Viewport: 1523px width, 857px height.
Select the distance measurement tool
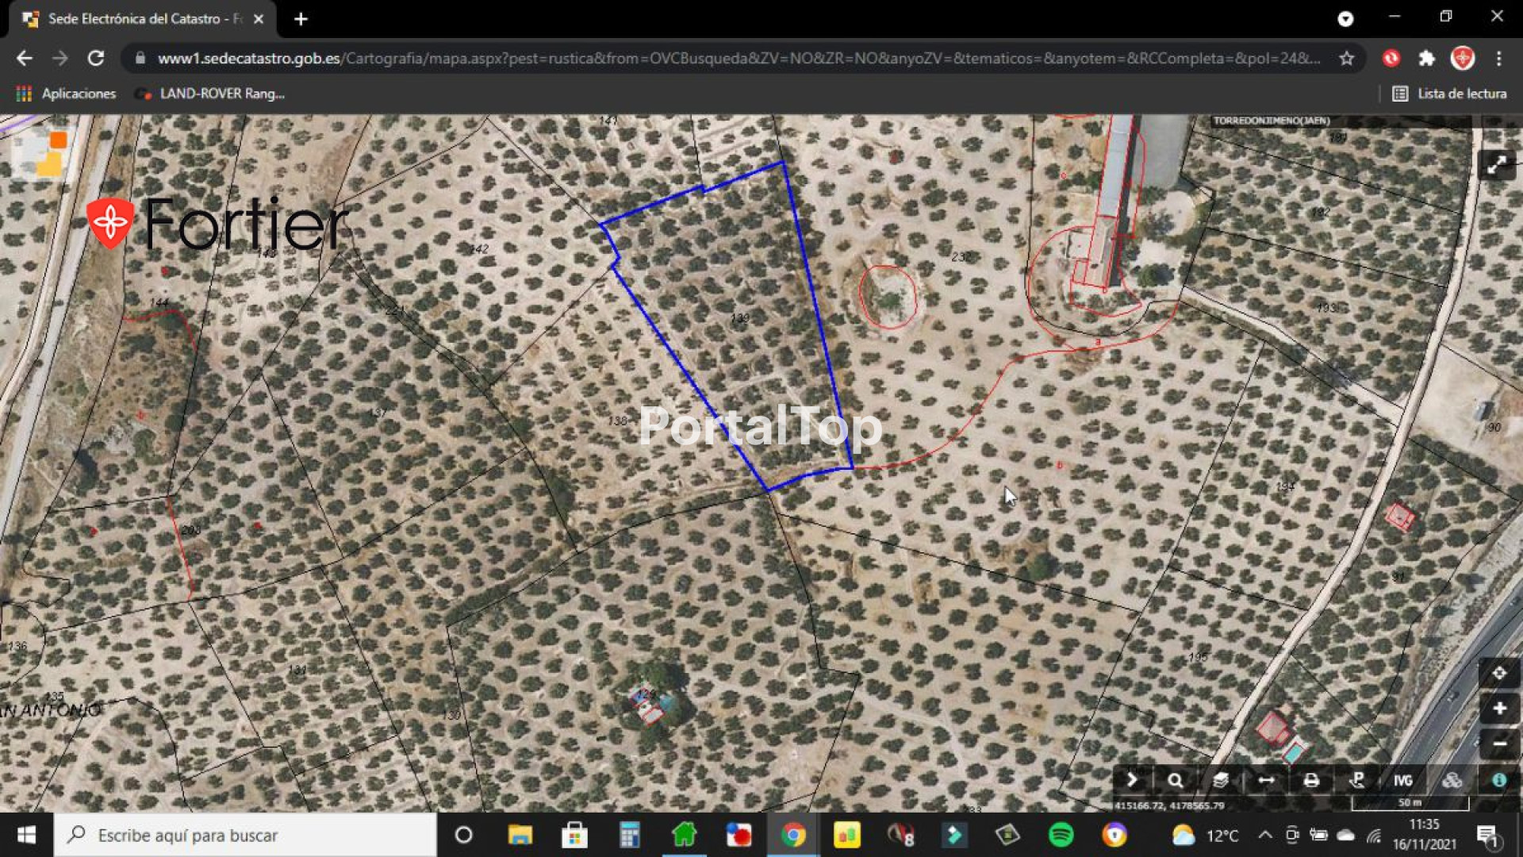coord(1267,781)
